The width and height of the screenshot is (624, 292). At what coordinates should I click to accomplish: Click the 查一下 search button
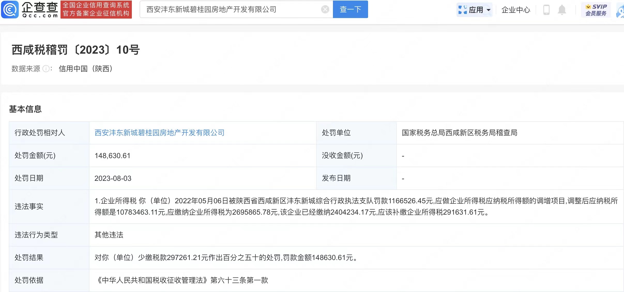(350, 9)
